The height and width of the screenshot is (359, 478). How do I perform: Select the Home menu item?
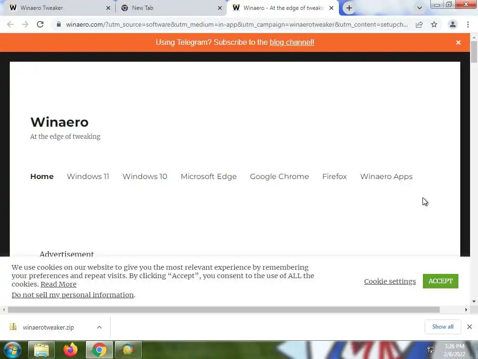[x=42, y=176]
